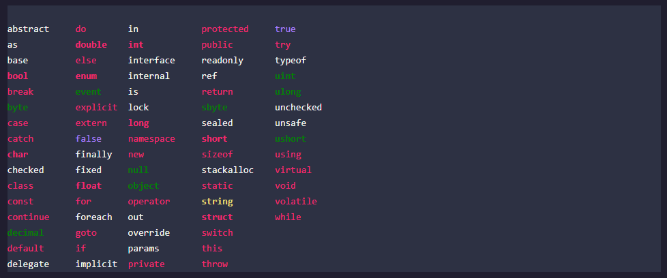This screenshot has height=278, width=667.
Task: Click the 'protected' keyword
Action: click(x=225, y=29)
